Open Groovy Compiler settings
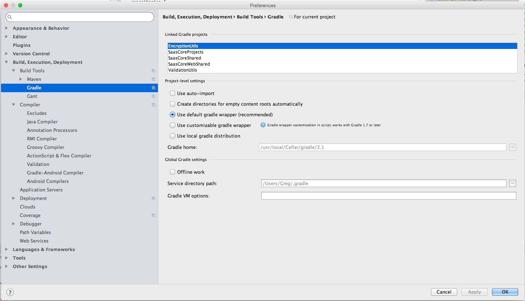525x301 pixels. click(46, 147)
